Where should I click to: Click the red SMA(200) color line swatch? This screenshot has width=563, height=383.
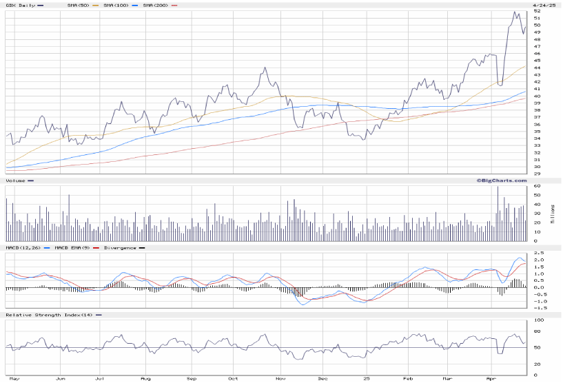click(173, 6)
